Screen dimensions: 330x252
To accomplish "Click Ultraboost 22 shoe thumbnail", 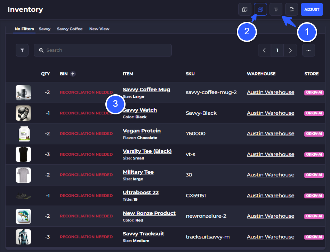I will (23, 196).
